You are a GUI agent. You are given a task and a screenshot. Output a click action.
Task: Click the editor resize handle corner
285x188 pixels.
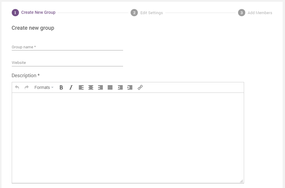(x=241, y=181)
